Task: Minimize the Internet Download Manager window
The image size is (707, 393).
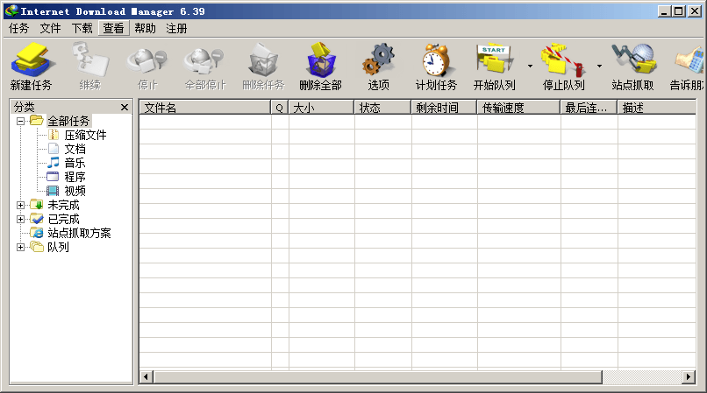Action: point(663,11)
